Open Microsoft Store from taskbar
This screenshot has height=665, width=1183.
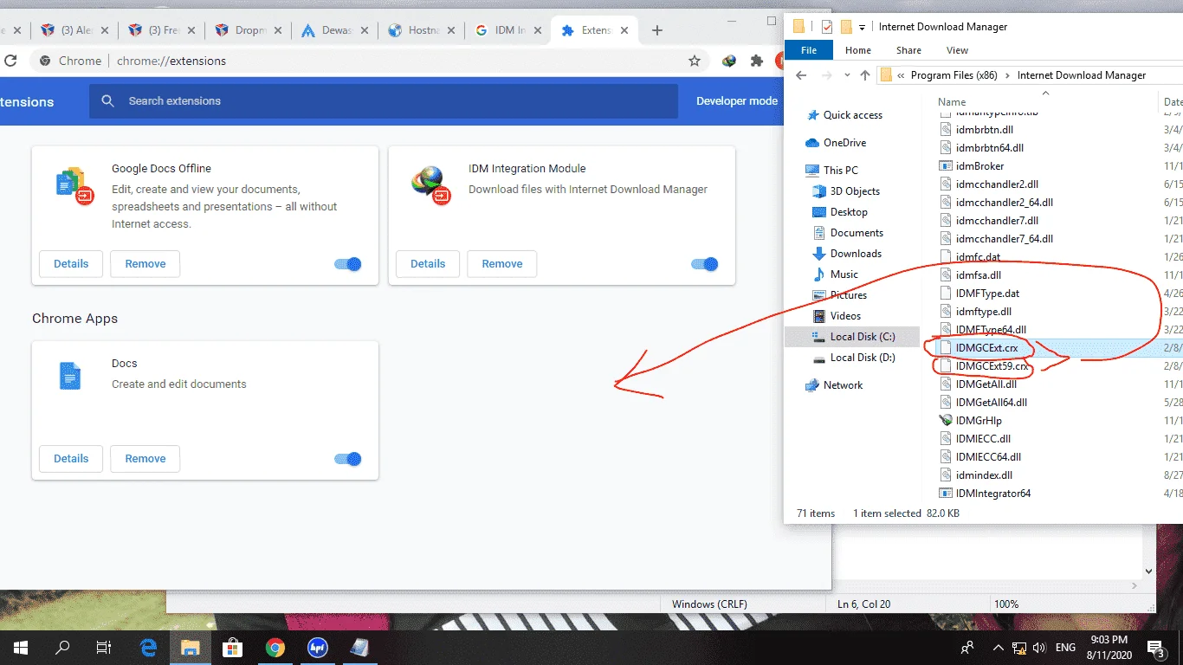point(232,647)
